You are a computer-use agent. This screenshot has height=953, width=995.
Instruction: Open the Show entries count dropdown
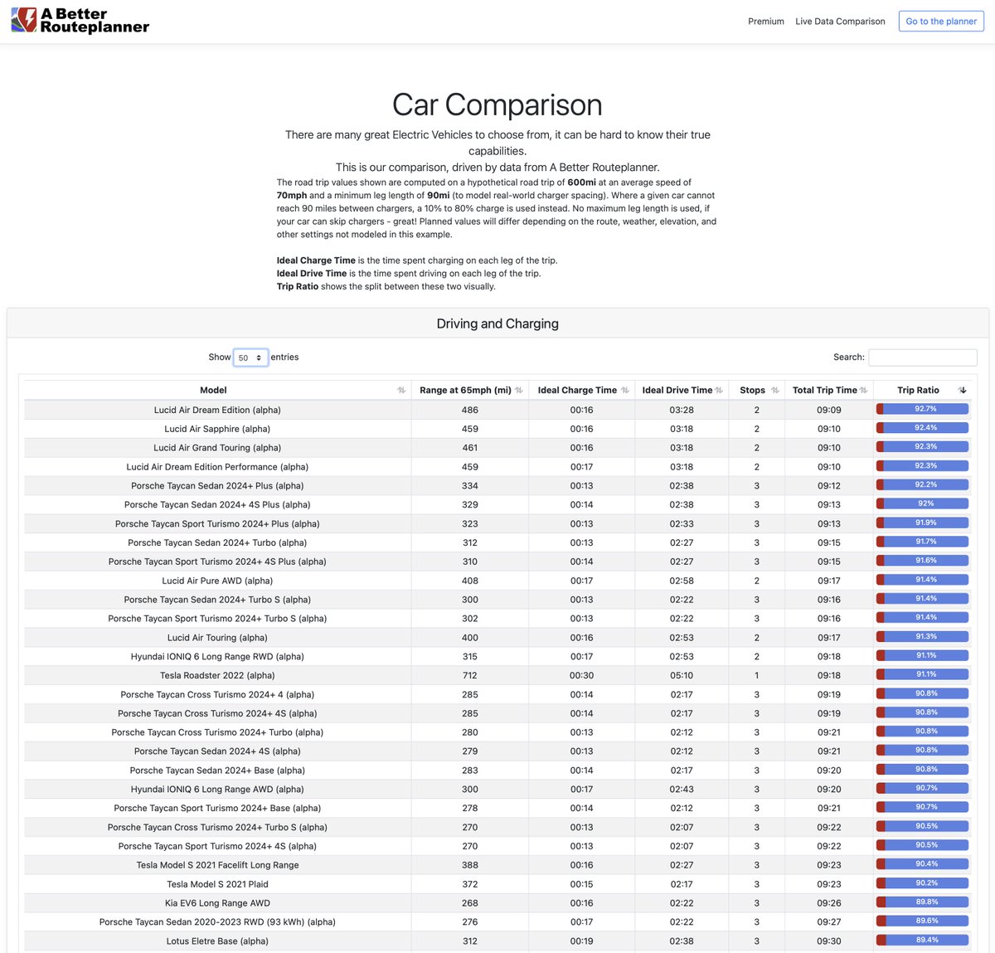[250, 357]
